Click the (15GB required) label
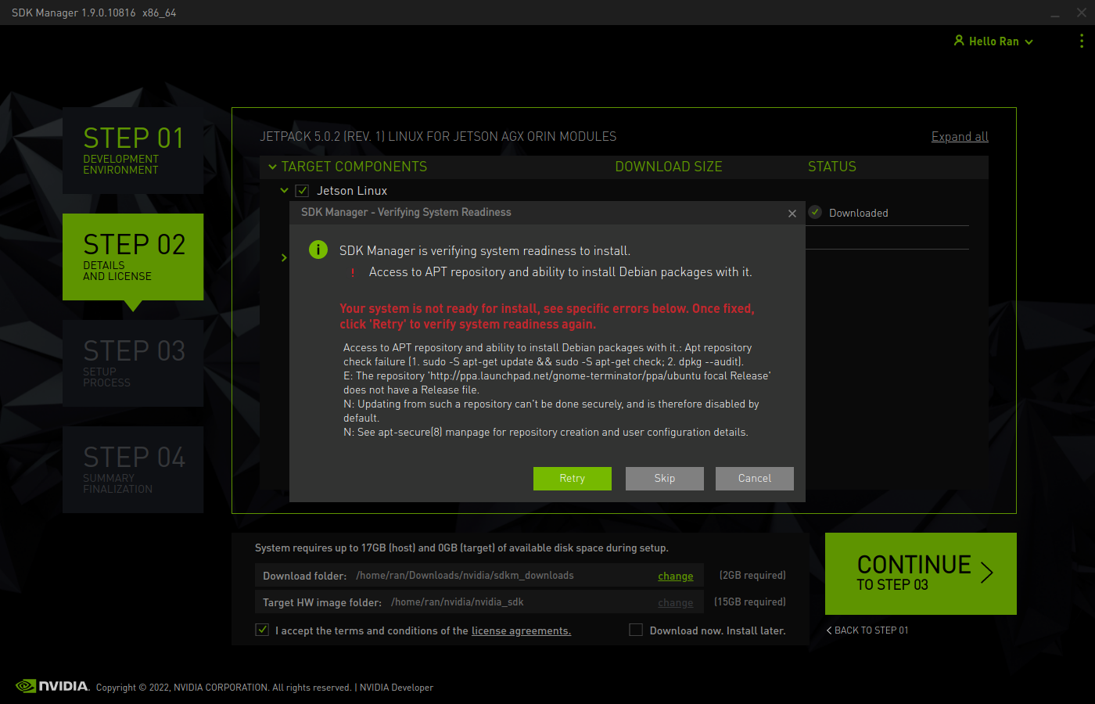Screen dimensions: 1095x704 pyautogui.click(x=750, y=602)
